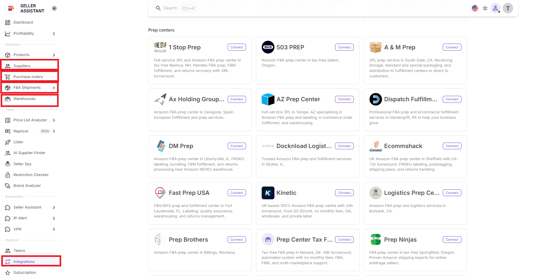Click the 503 PREP logo thumbnail
The width and height of the screenshot is (539, 276).
[x=268, y=47]
